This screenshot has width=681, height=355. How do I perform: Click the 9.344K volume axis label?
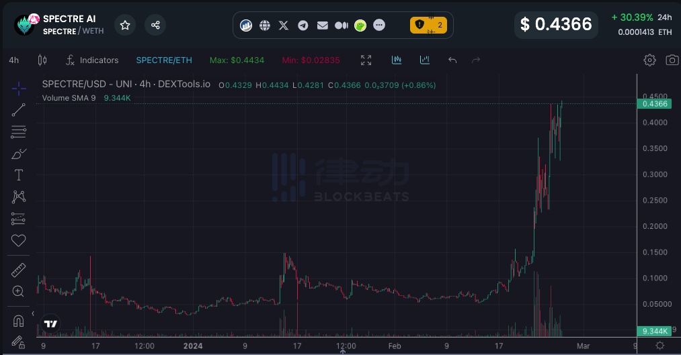[655, 331]
